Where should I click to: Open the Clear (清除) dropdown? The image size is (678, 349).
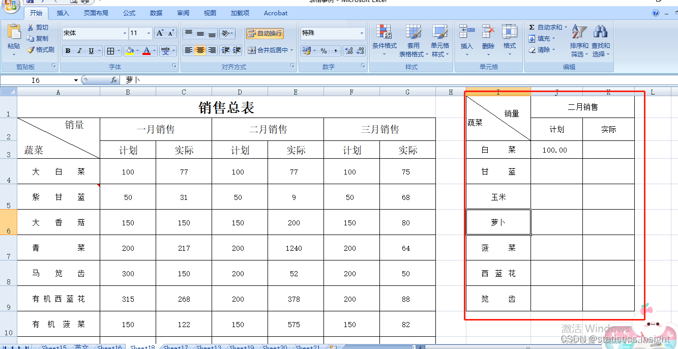pyautogui.click(x=542, y=50)
